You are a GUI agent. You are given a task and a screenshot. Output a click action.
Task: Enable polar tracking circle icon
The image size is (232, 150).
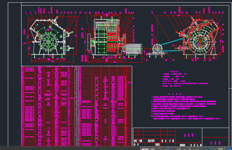click(178, 149)
